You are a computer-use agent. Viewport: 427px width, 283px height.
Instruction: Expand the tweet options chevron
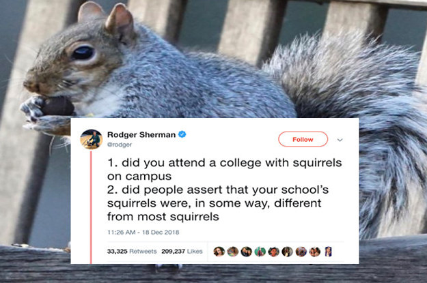[340, 140]
